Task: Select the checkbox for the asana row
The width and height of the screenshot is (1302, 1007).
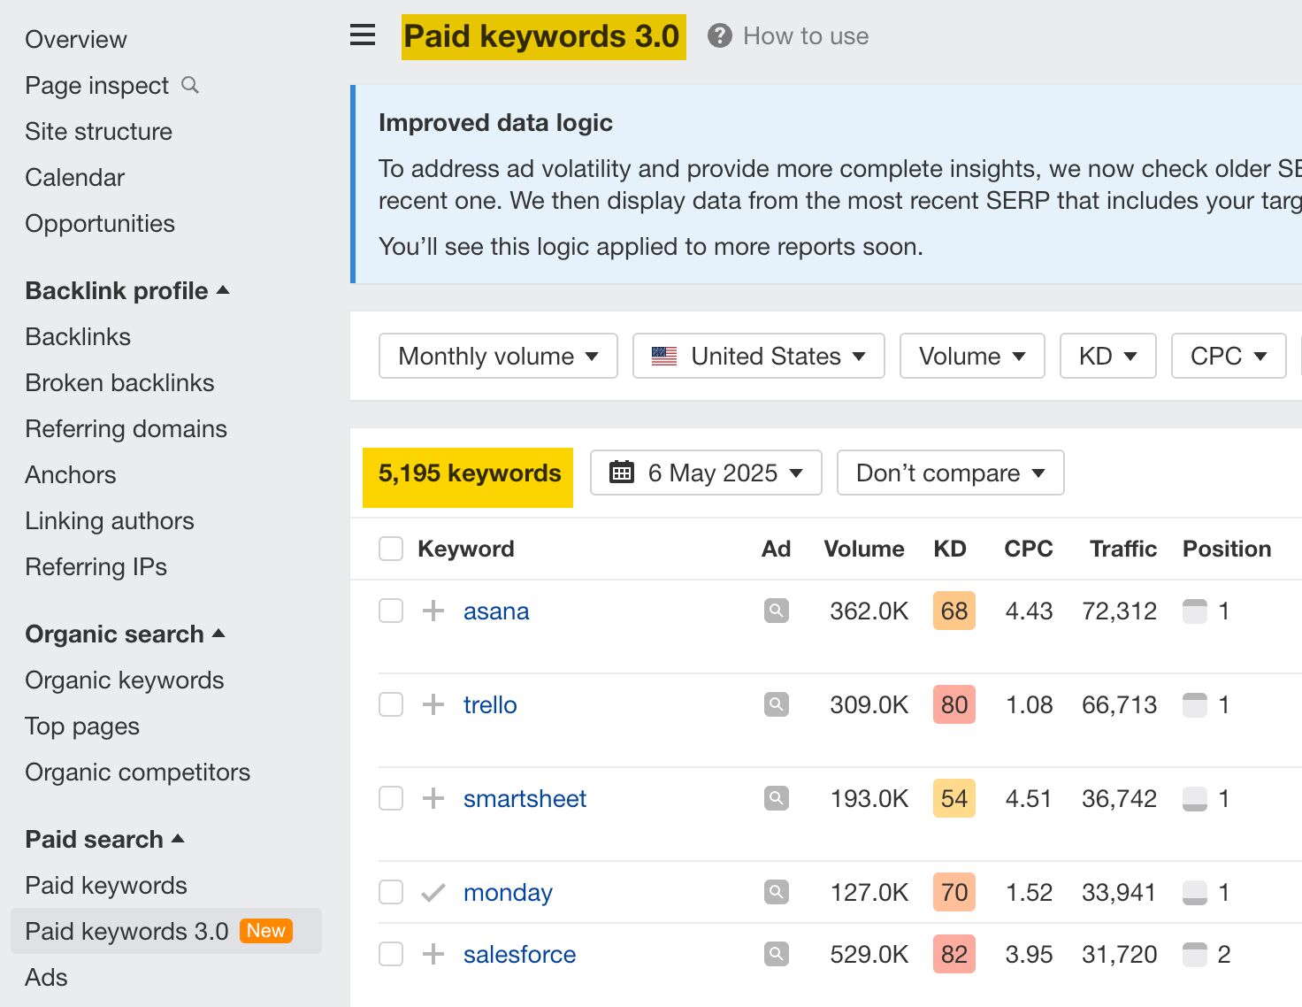Action: 390,611
